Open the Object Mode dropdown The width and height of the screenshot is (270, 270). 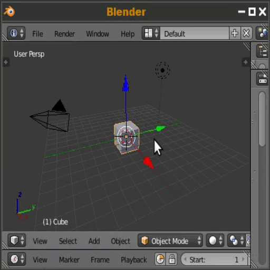pos(170,240)
